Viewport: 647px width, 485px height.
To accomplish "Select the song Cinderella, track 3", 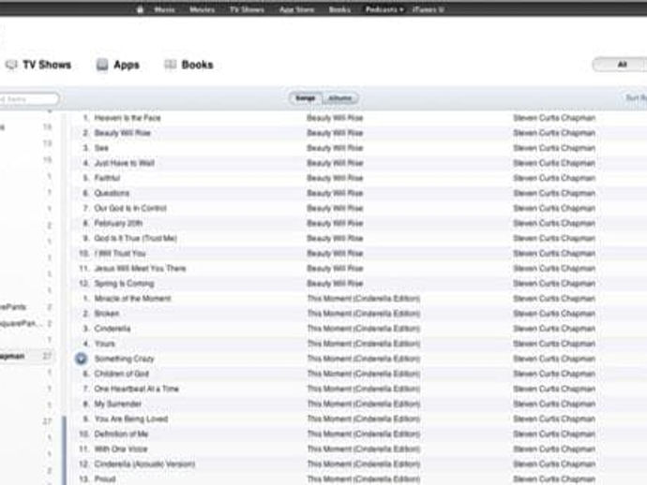I will (113, 329).
